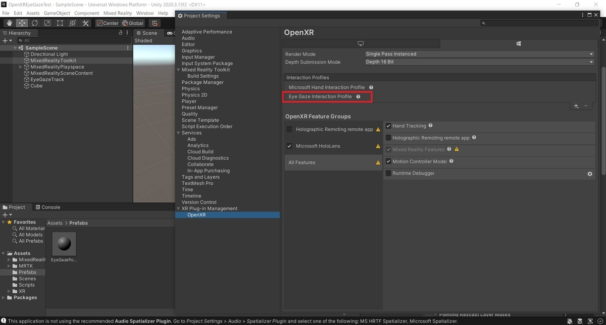606x325 pixels.
Task: Open the File menu
Action: pyautogui.click(x=6, y=13)
